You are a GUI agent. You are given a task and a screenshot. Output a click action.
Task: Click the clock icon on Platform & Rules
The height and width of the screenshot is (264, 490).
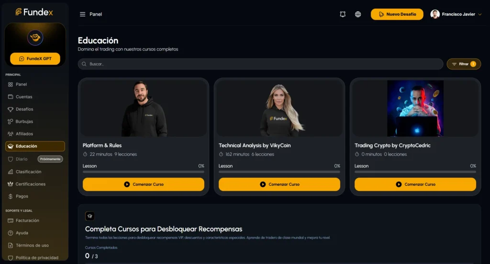(x=85, y=154)
